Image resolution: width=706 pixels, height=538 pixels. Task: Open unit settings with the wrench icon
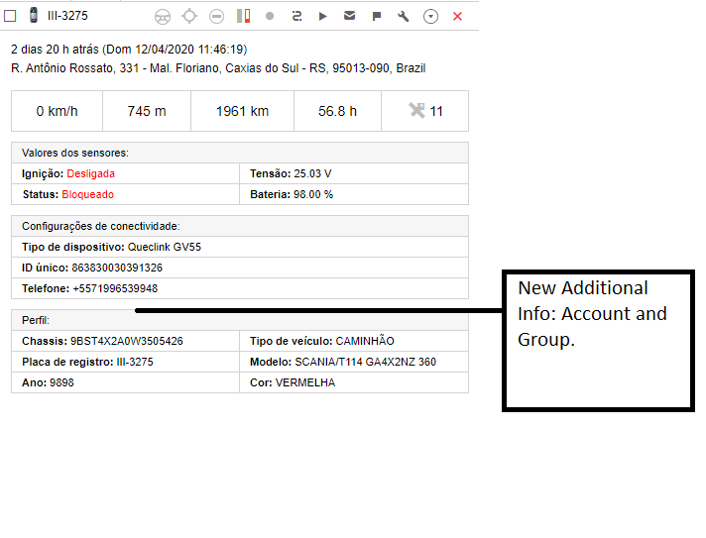(x=404, y=17)
